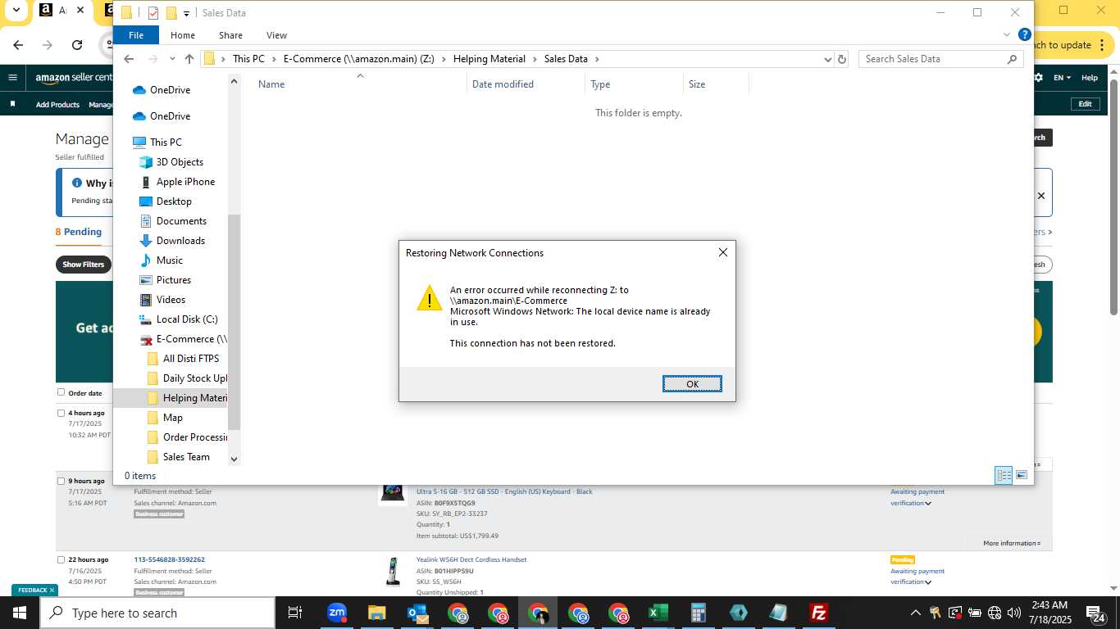Click navigation pane scroll-up arrow
The width and height of the screenshot is (1120, 629).
click(234, 81)
